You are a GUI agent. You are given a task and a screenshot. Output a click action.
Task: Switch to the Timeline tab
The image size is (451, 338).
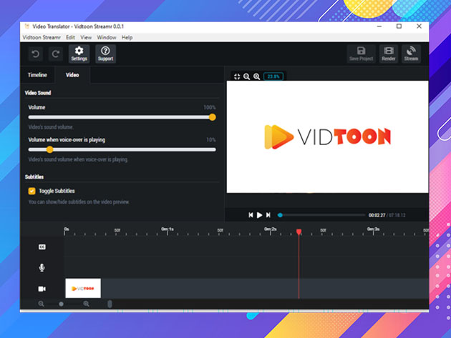coord(37,75)
